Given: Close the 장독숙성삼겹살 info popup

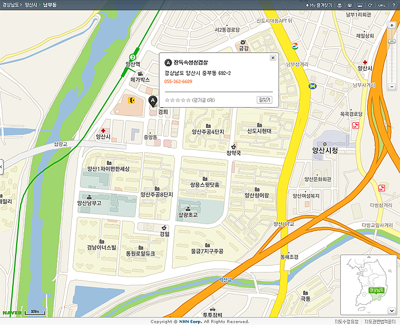Looking at the screenshot, I should coord(273,58).
